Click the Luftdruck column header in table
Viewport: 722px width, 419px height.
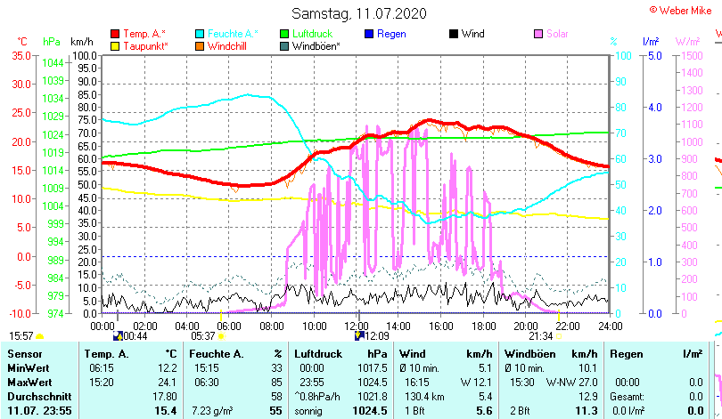pos(318,354)
